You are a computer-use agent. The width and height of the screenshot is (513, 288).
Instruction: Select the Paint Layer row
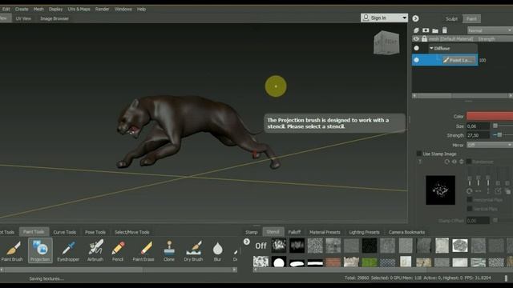(x=445, y=60)
